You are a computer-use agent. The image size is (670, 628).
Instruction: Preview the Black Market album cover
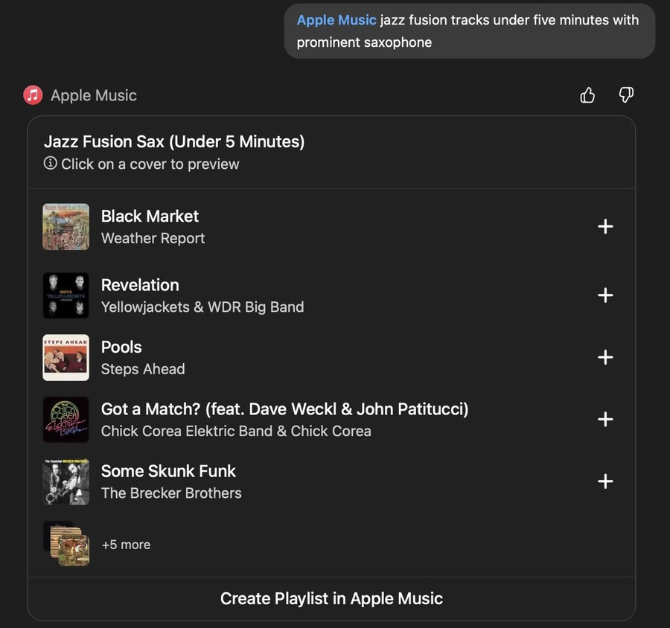pos(66,226)
